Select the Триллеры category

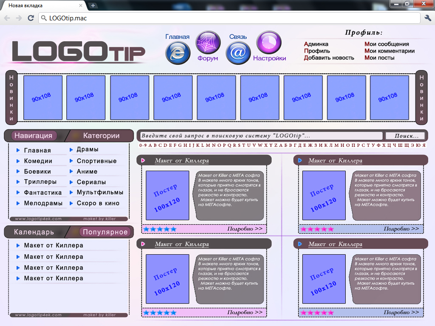coord(40,182)
